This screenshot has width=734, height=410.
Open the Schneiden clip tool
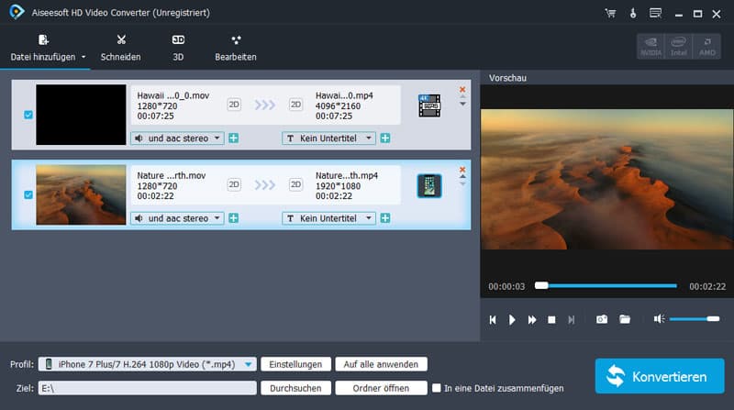tap(120, 49)
